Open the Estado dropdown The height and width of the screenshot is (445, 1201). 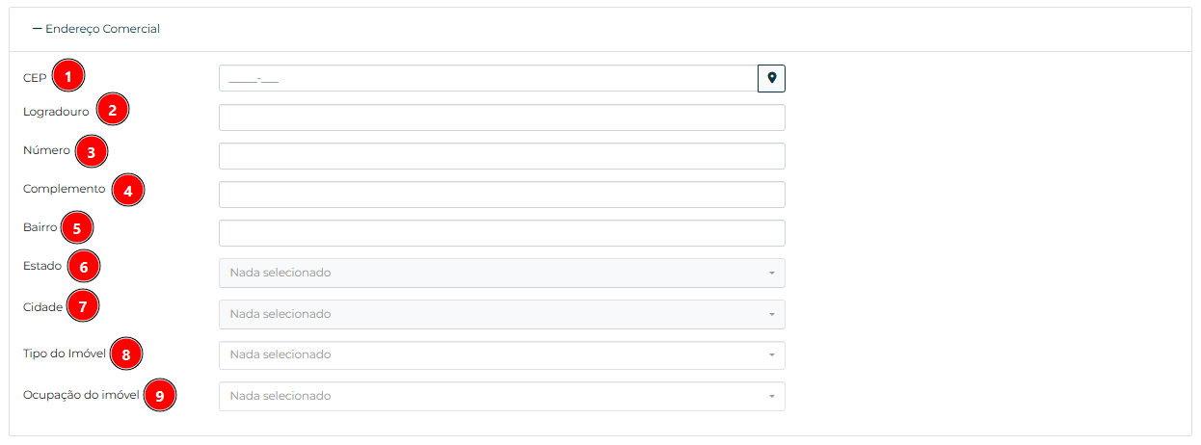[x=501, y=273]
